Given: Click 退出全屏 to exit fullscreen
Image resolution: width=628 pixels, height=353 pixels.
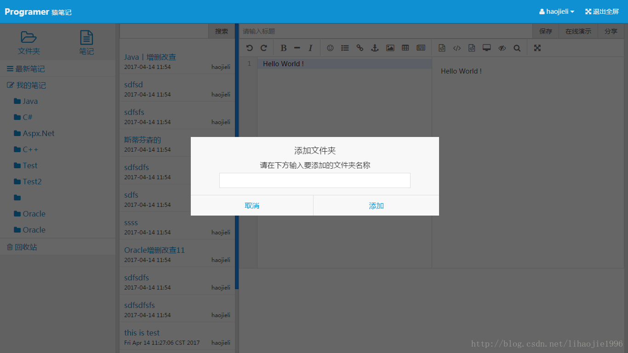Looking at the screenshot, I should [x=602, y=11].
